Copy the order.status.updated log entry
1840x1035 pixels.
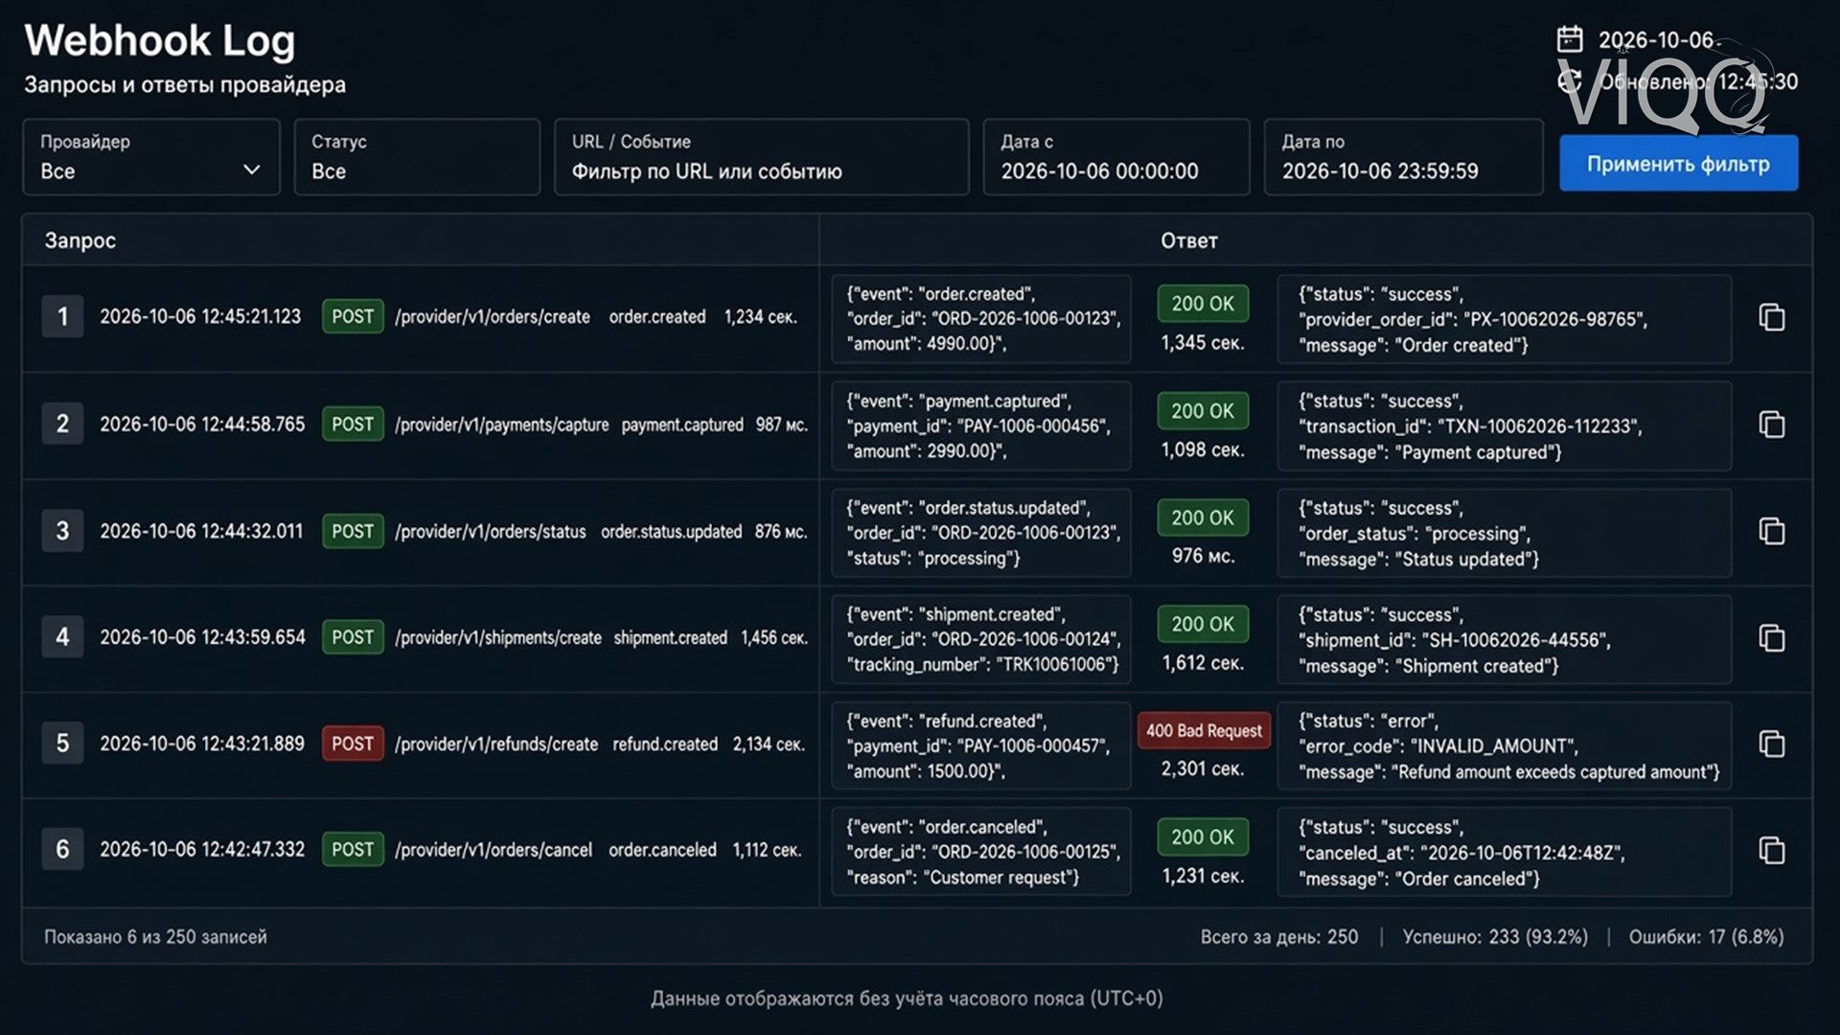[1772, 531]
